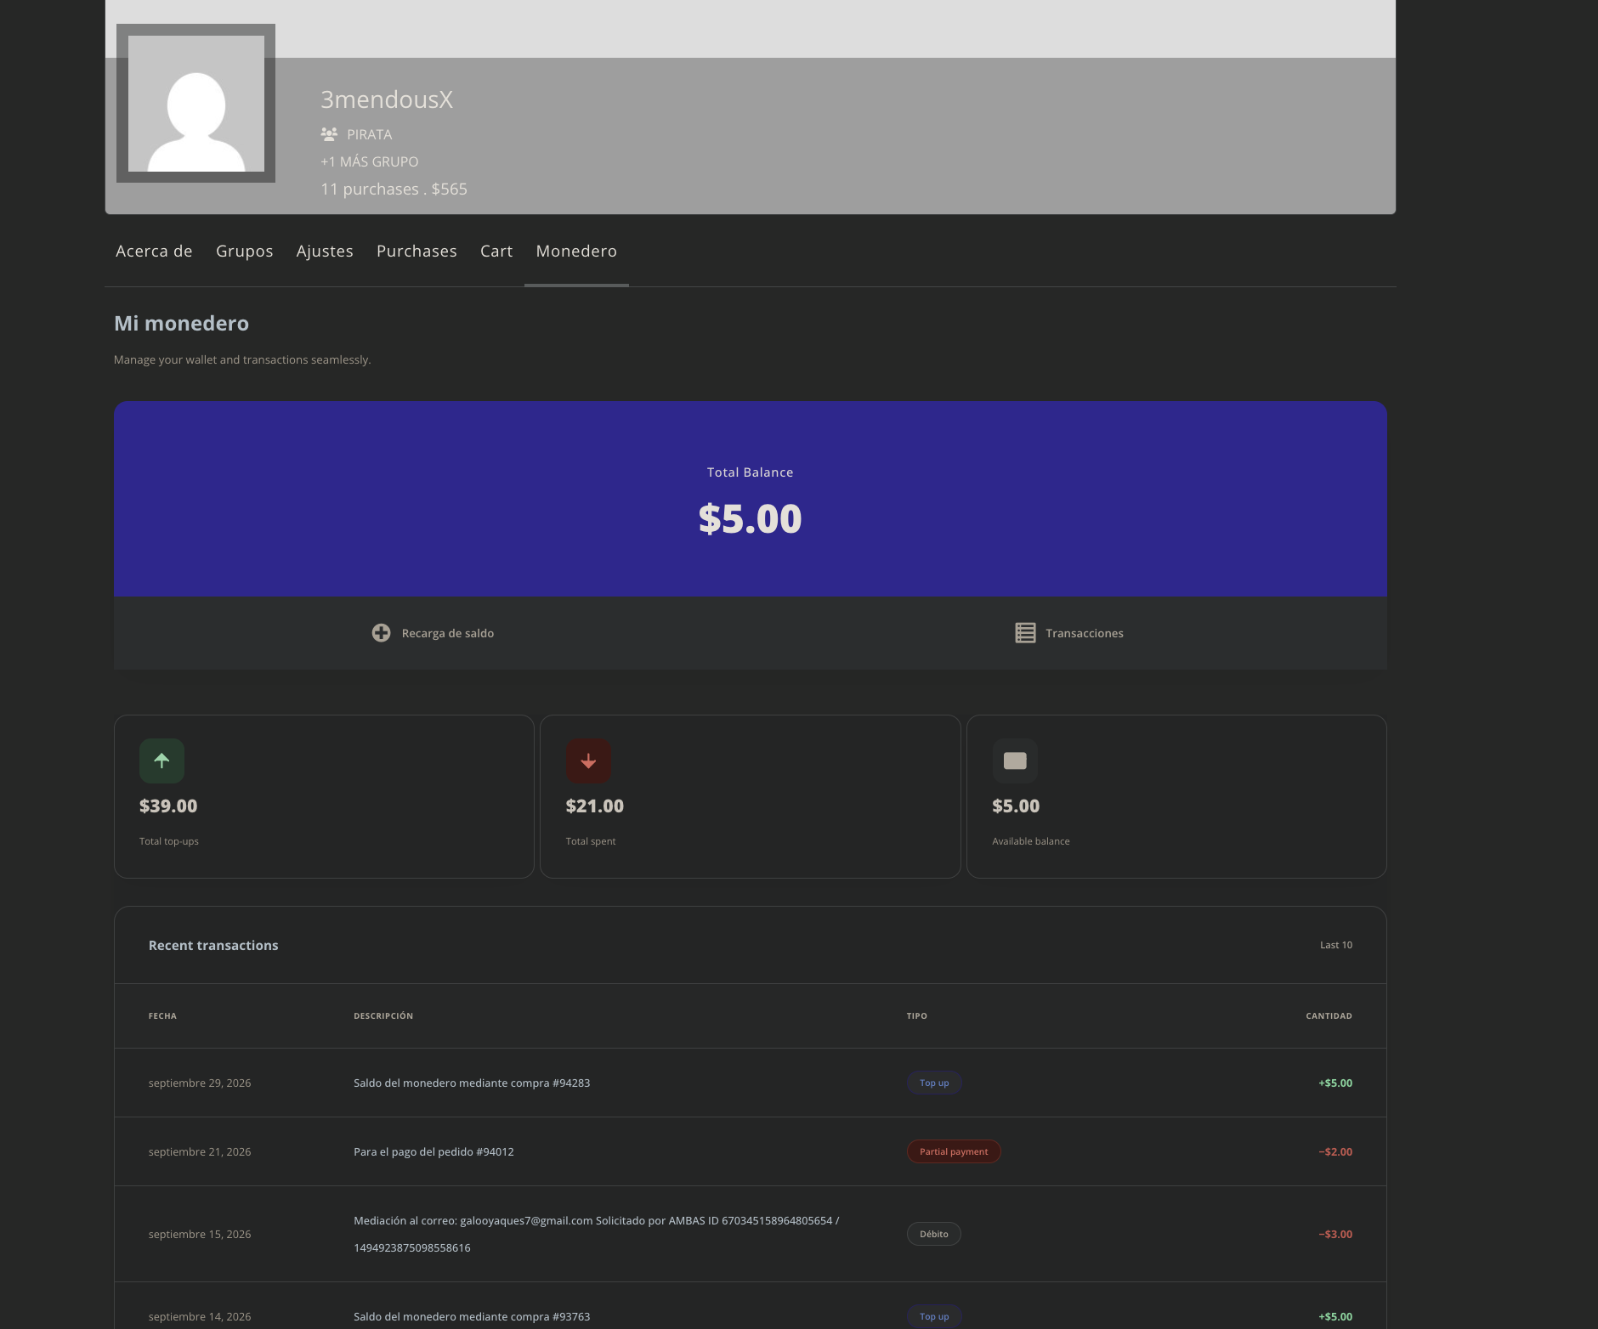Screen dimensions: 1598x1329
Task: Click the wallet card available balance icon
Action: (x=1015, y=761)
